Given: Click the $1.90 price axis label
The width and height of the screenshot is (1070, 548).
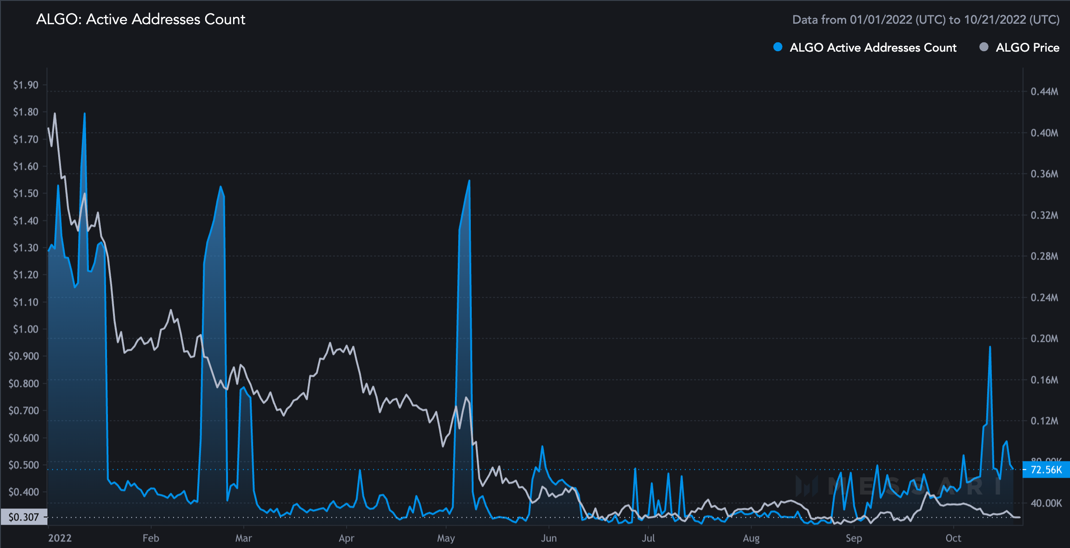Looking at the screenshot, I should click(26, 85).
